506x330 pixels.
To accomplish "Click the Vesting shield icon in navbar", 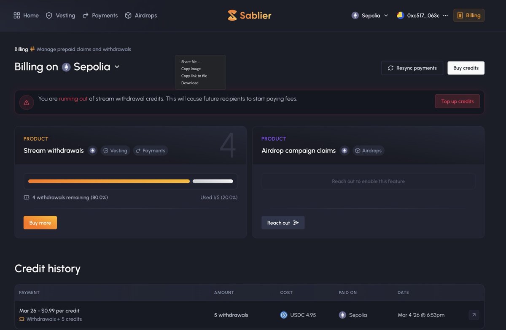I will [x=49, y=16].
